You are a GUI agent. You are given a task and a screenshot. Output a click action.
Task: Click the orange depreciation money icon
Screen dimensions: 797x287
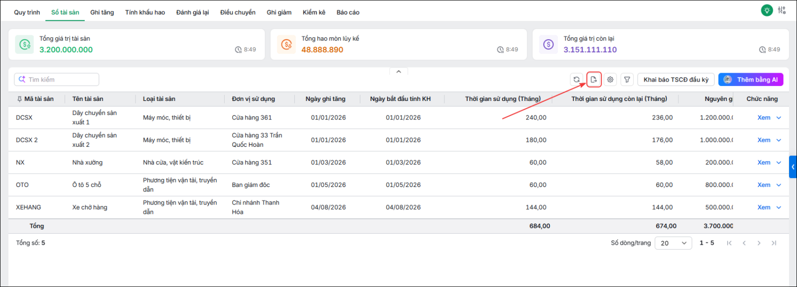pos(286,44)
